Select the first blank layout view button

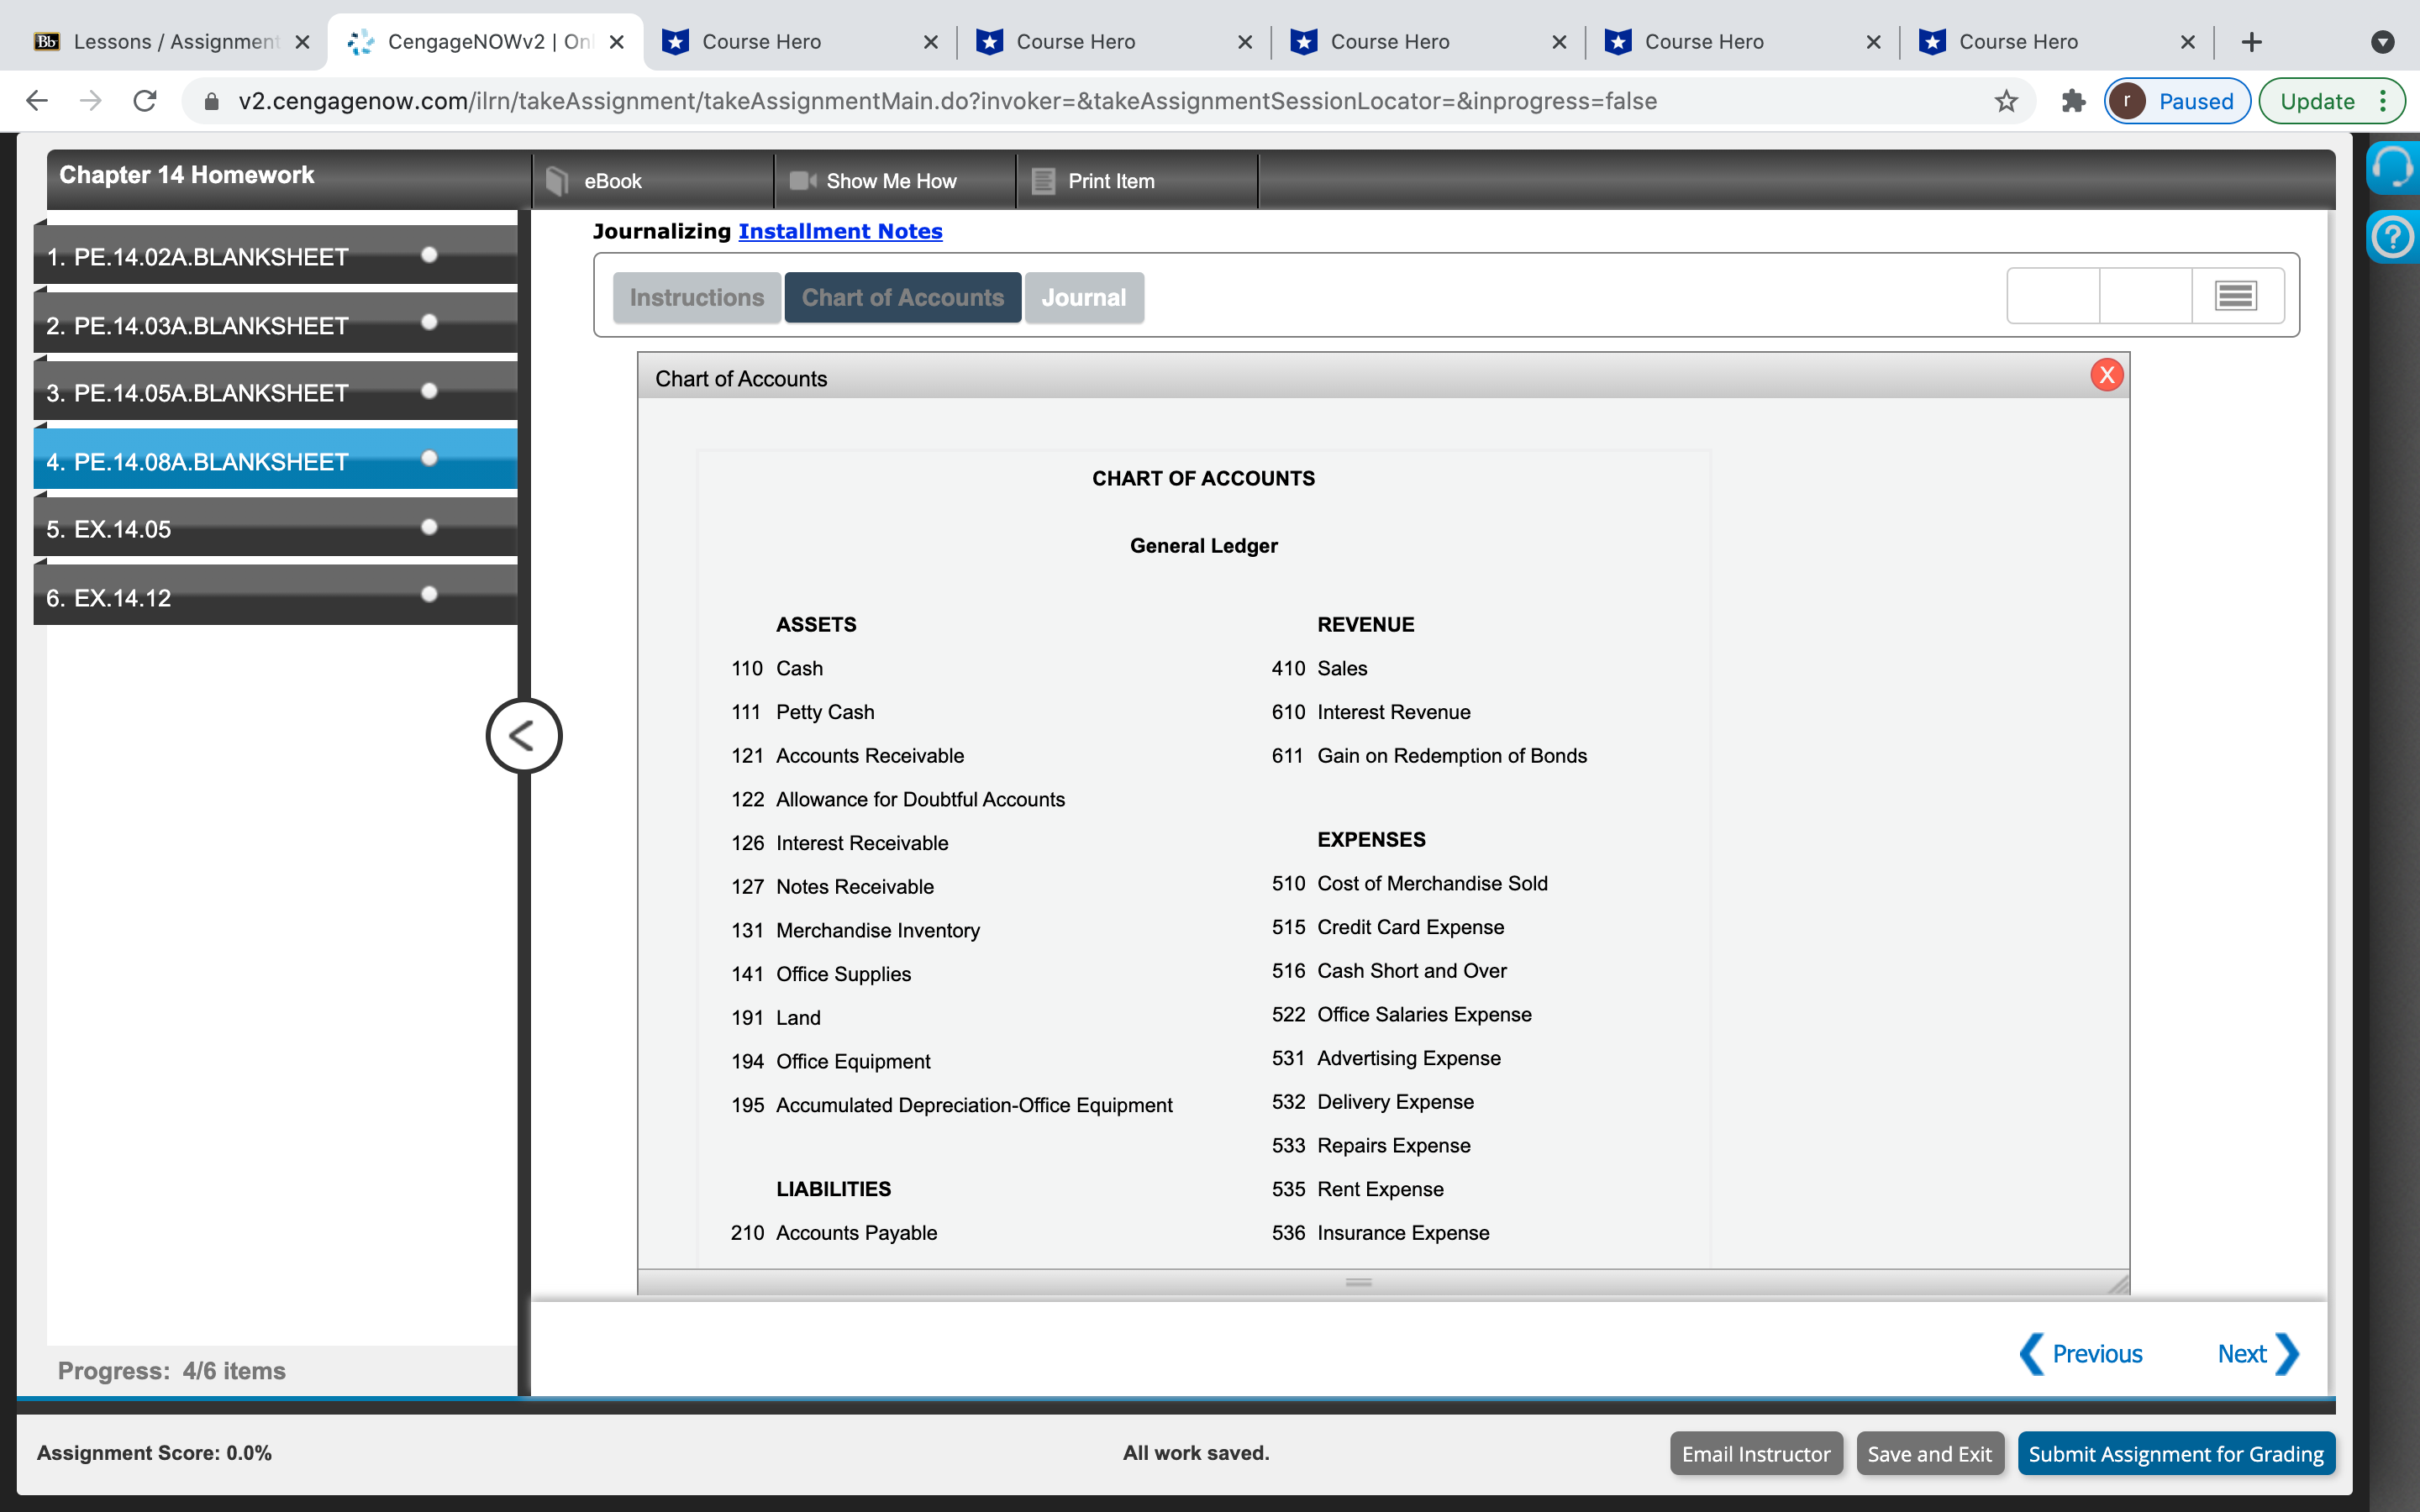tap(2053, 296)
